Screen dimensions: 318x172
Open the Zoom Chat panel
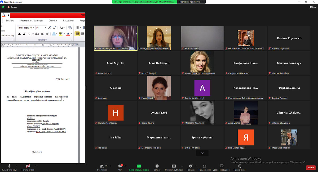coord(121,168)
